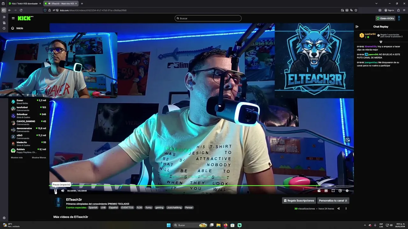Reload the current page
Screen dimensions: 408x229
[x=21, y=10]
